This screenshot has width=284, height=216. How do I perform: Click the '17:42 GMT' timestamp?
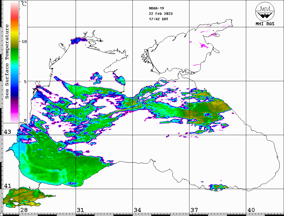tap(158, 19)
